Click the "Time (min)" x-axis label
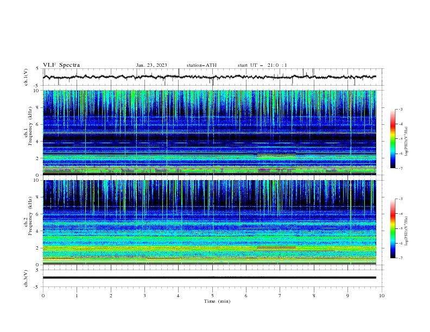The height and width of the screenshot is (332, 430). pos(217,301)
